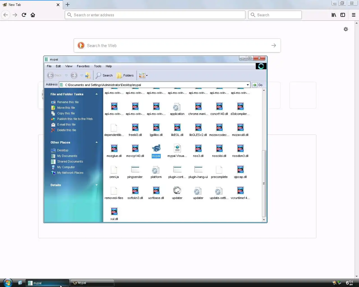This screenshot has width=359, height=287.
Task: Select the msvcp140.dll file icon
Action: click(x=135, y=148)
